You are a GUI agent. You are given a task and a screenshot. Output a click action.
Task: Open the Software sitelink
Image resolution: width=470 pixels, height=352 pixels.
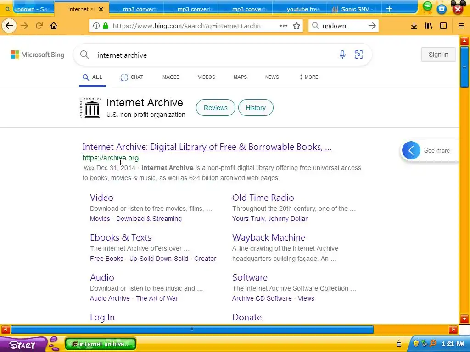(250, 277)
